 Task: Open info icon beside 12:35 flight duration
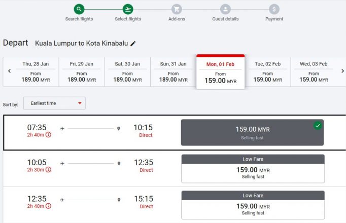[48, 206]
